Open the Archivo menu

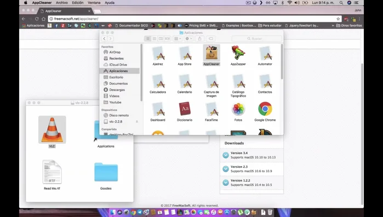point(62,3)
